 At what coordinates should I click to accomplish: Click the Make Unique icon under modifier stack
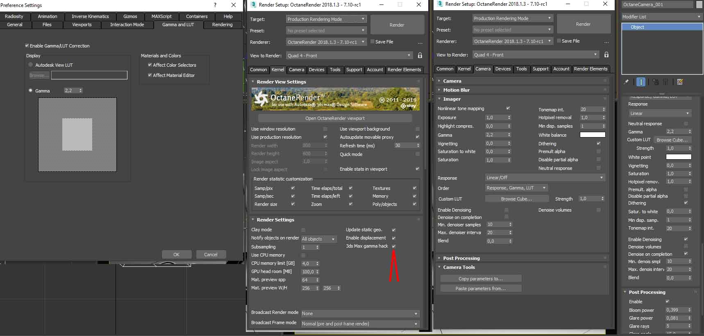point(656,82)
